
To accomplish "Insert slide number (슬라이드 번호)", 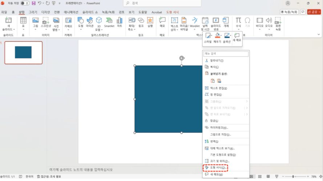I will click(x=216, y=24).
